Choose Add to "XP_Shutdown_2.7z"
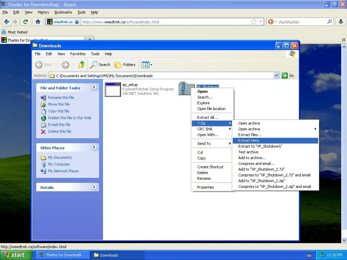347x260 pixels. (275, 169)
